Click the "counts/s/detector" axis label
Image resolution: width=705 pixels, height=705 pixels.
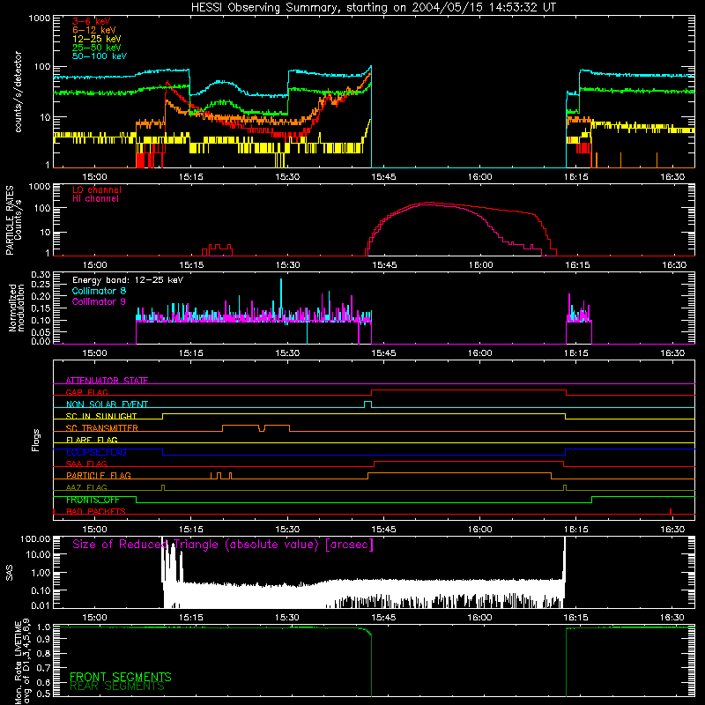click(x=18, y=92)
